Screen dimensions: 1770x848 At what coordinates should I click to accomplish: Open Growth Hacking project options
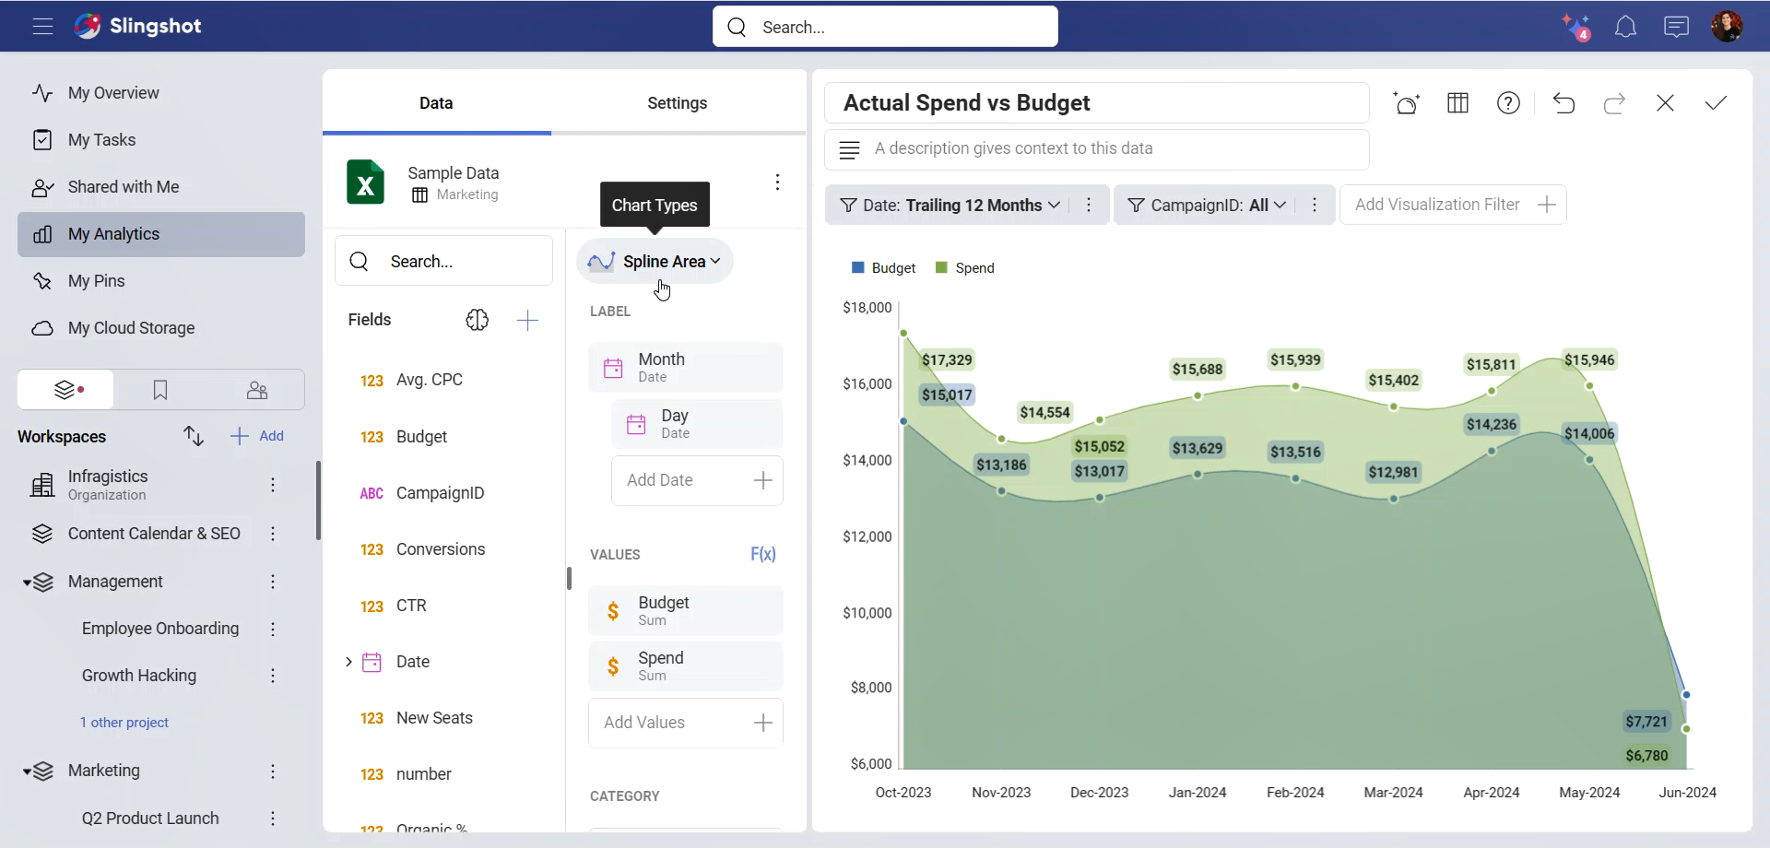pos(273,676)
